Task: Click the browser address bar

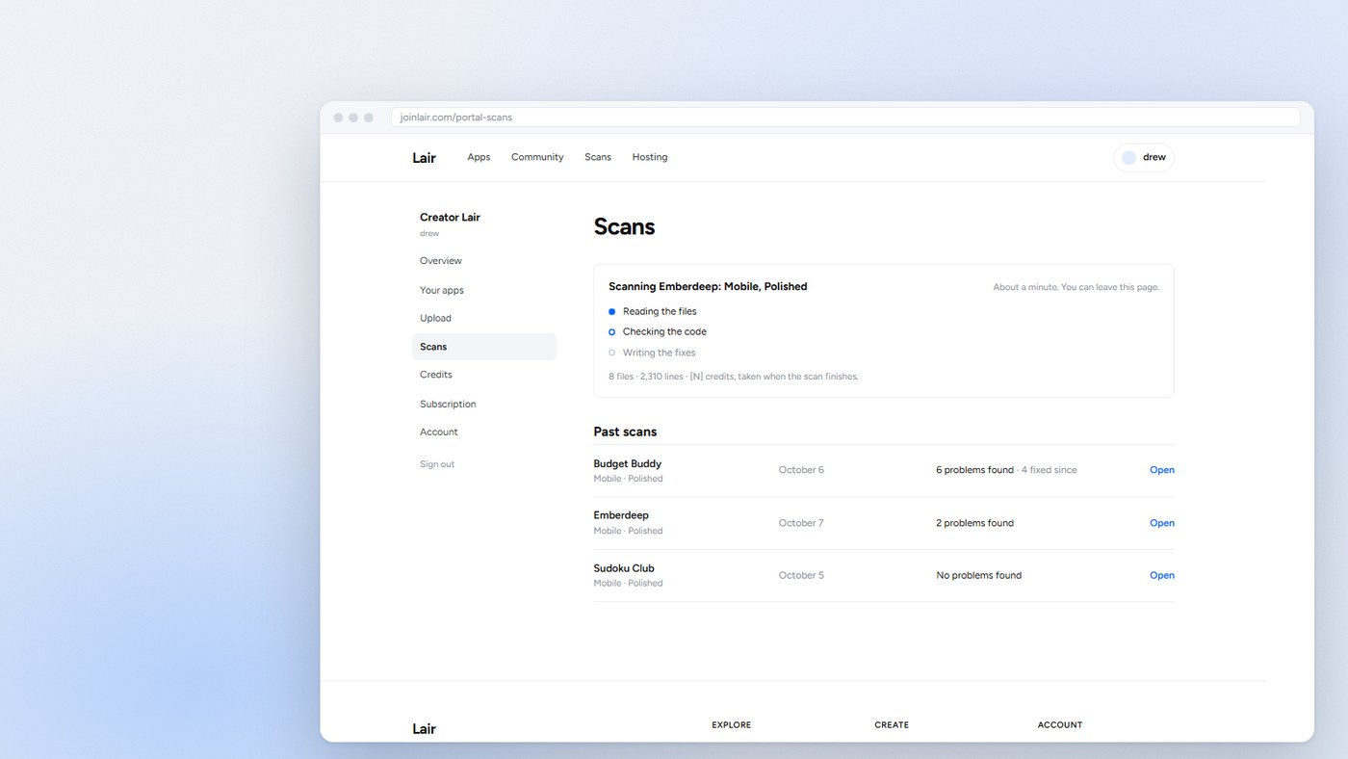Action: point(845,118)
